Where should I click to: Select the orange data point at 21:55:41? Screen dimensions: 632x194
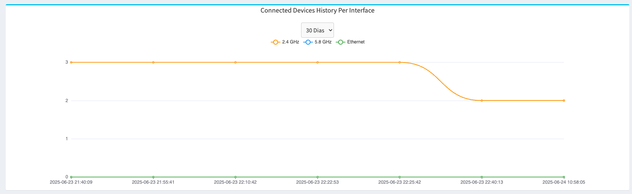click(153, 62)
